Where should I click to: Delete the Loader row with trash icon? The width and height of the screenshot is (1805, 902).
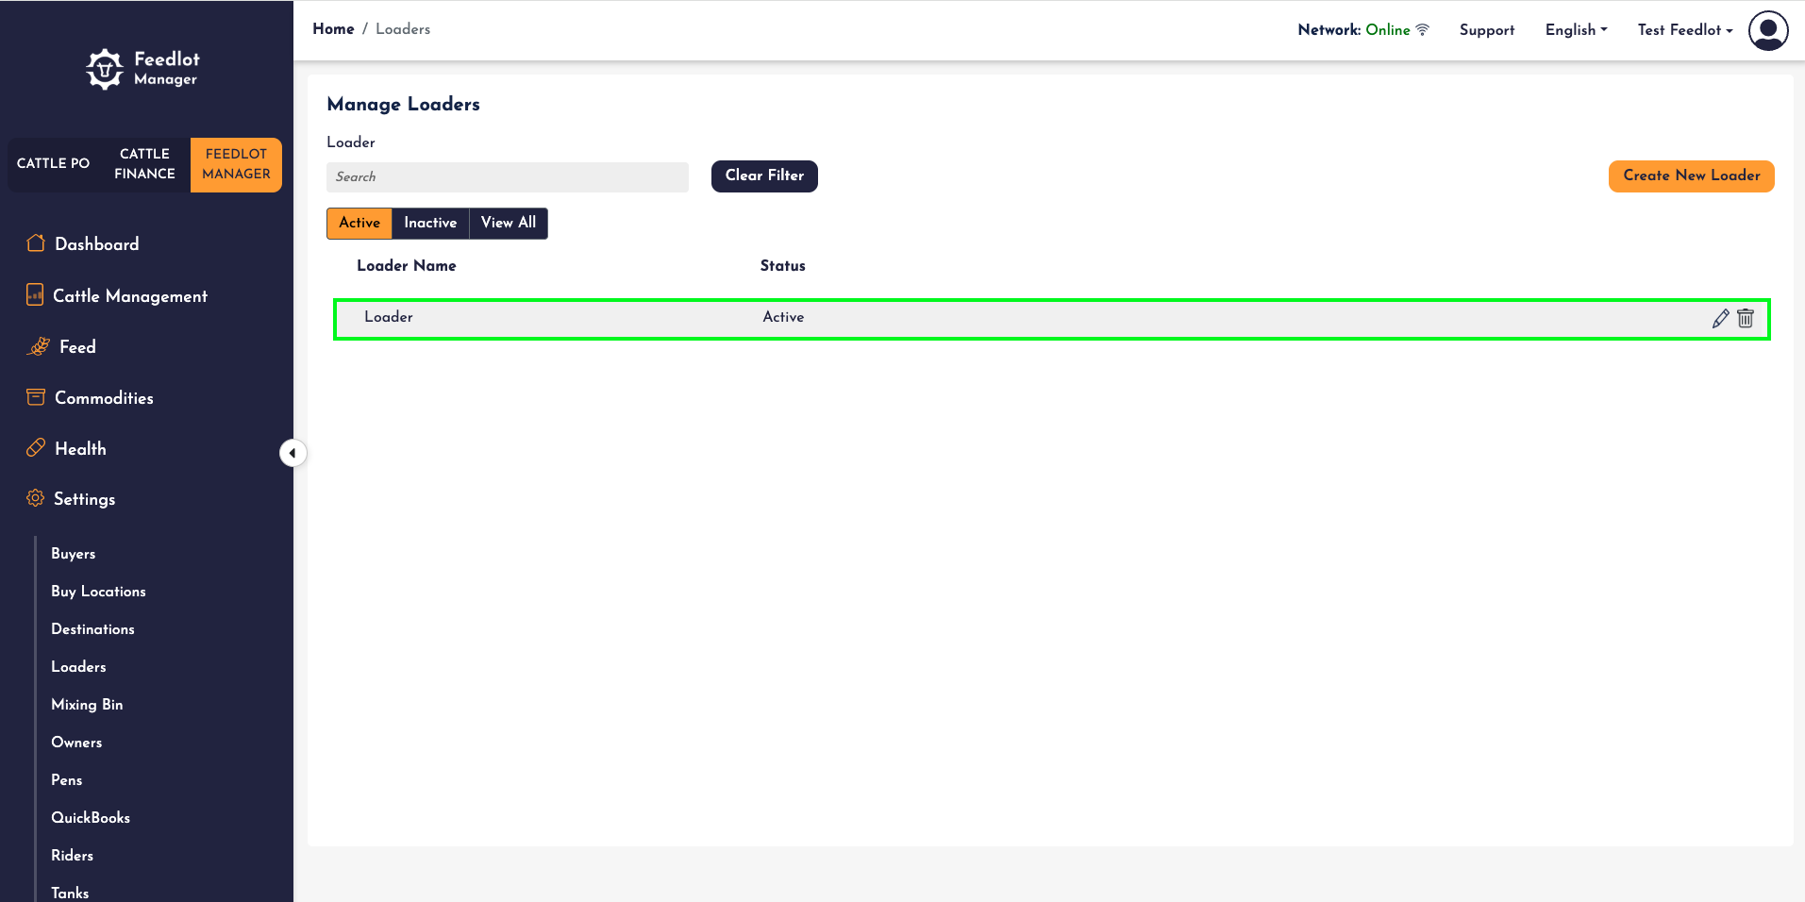[x=1746, y=318]
